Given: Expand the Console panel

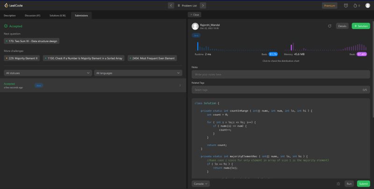Looking at the screenshot, I should click(x=201, y=184).
